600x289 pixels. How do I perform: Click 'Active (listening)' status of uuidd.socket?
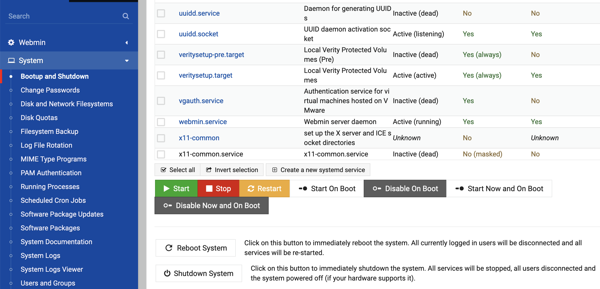[418, 34]
